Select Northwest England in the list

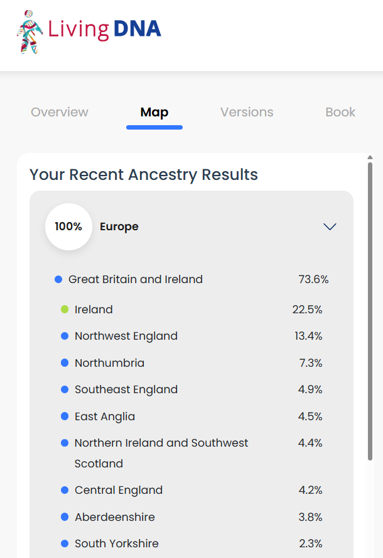click(191, 336)
